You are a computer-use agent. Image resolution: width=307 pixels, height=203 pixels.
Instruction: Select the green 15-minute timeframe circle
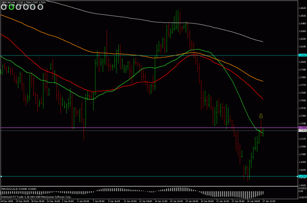(x=11, y=7)
